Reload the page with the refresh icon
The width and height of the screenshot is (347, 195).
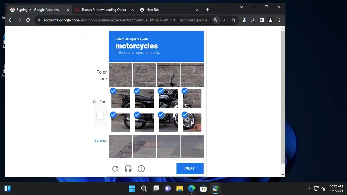[x=28, y=20]
